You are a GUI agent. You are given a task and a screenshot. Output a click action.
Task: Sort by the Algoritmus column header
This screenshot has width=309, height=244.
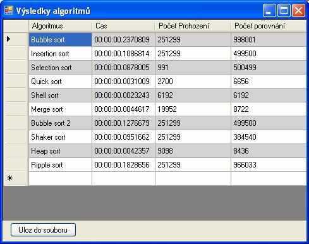click(x=60, y=26)
